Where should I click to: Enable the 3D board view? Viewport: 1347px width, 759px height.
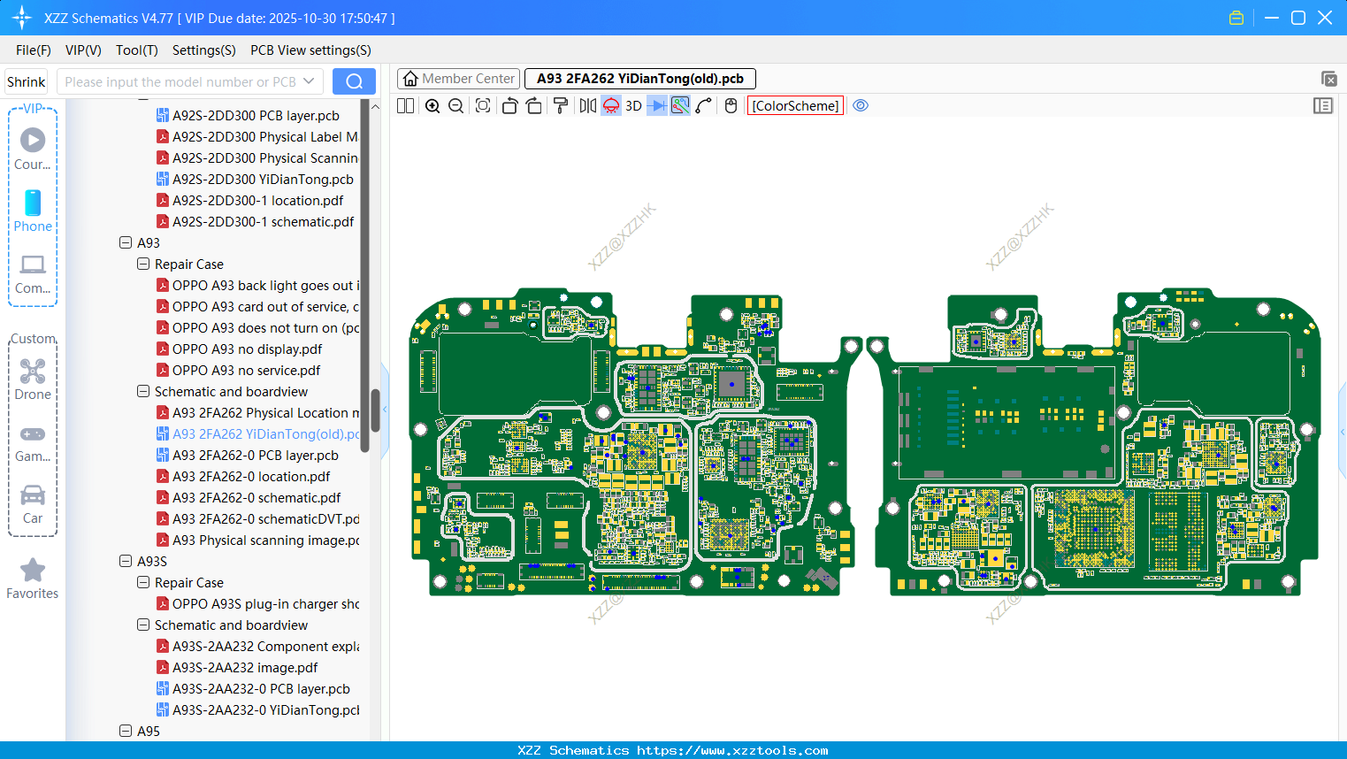pos(633,105)
